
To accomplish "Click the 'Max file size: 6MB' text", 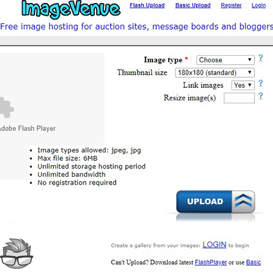I will click(68, 158).
